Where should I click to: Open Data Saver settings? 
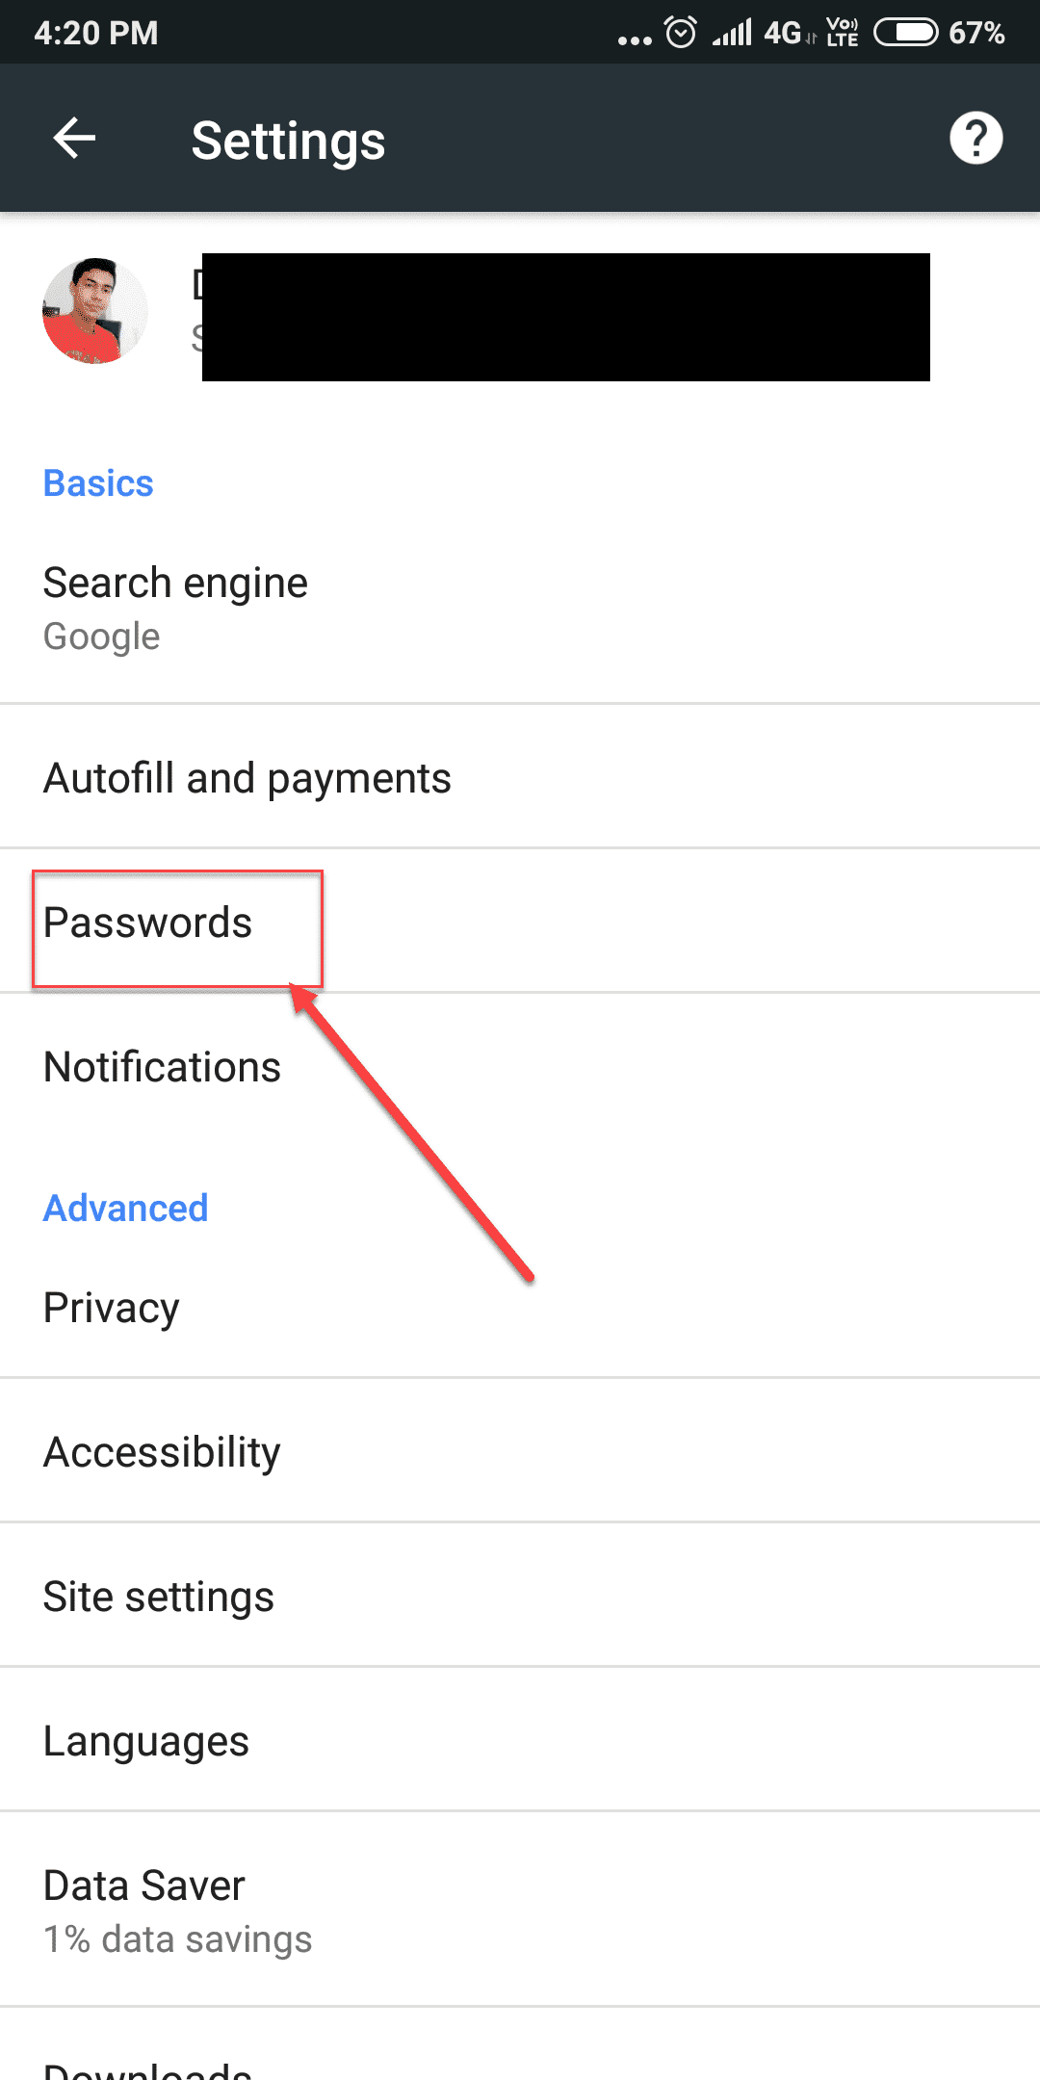coord(177,1911)
